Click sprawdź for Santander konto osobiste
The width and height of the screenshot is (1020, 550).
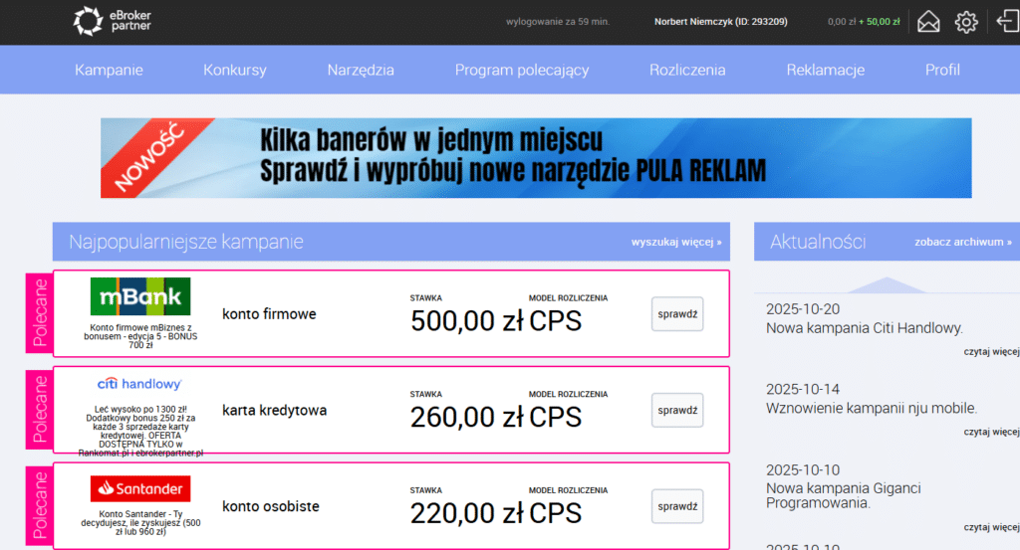[x=677, y=506]
